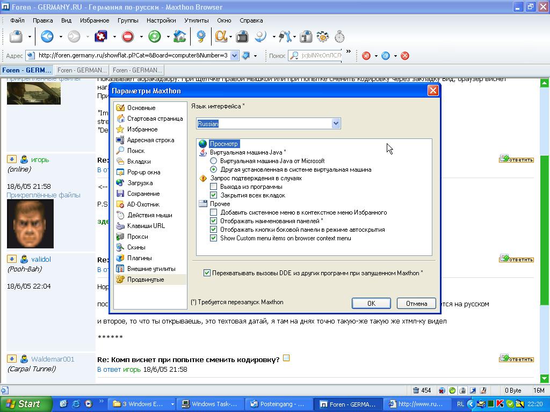Click the keys and wrench tools icon

[285, 36]
